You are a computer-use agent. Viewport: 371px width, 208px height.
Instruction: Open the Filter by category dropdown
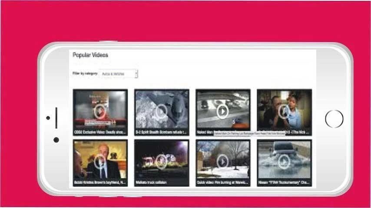click(x=119, y=74)
